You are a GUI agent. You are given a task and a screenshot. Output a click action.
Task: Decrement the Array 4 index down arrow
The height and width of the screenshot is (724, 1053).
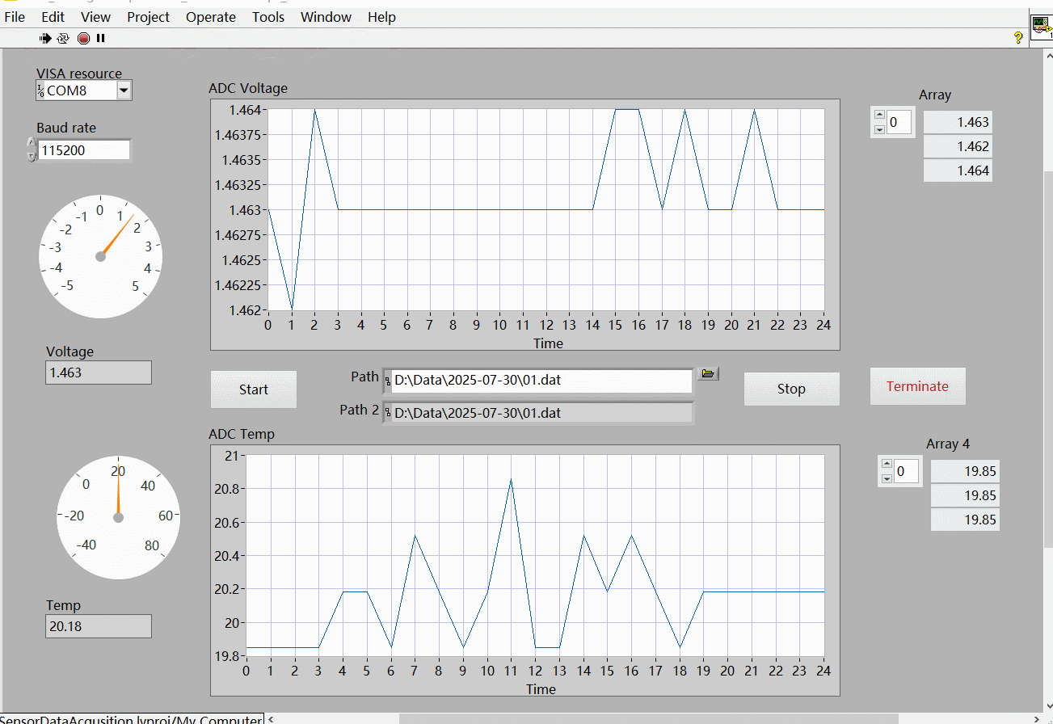[x=887, y=478]
